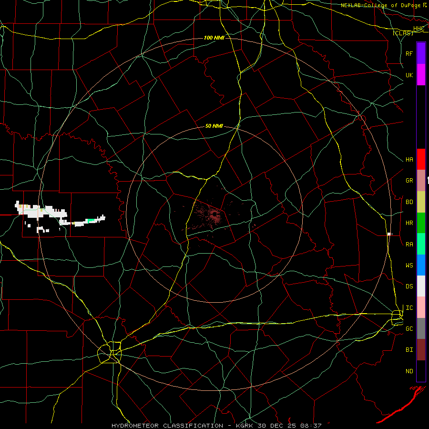Click the HA legend label
The height and width of the screenshot is (429, 429).
pos(409,160)
